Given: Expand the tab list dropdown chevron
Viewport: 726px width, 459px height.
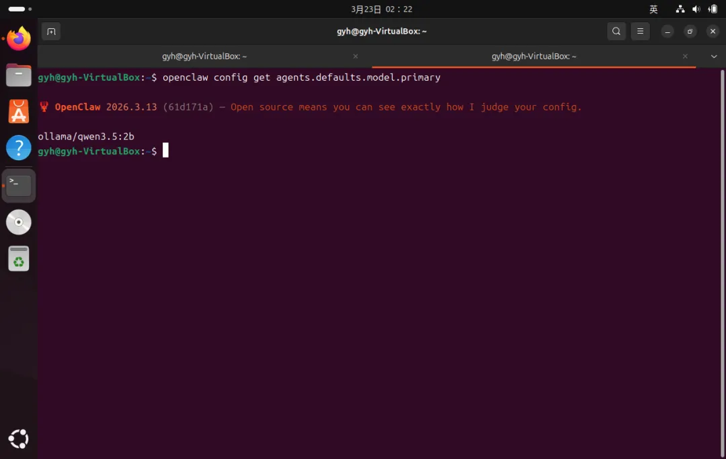Looking at the screenshot, I should [713, 56].
